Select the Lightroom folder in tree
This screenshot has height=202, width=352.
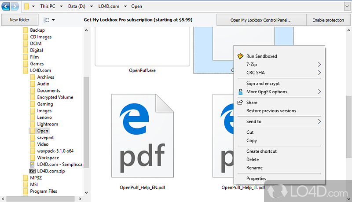pyautogui.click(x=48, y=124)
